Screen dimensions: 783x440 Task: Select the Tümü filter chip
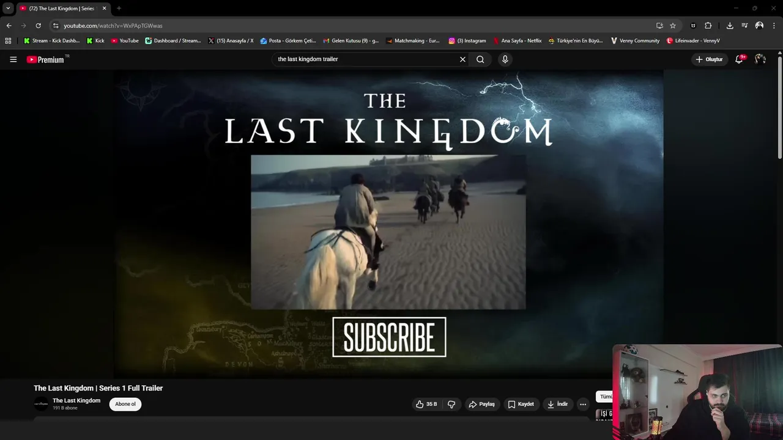[x=605, y=397]
